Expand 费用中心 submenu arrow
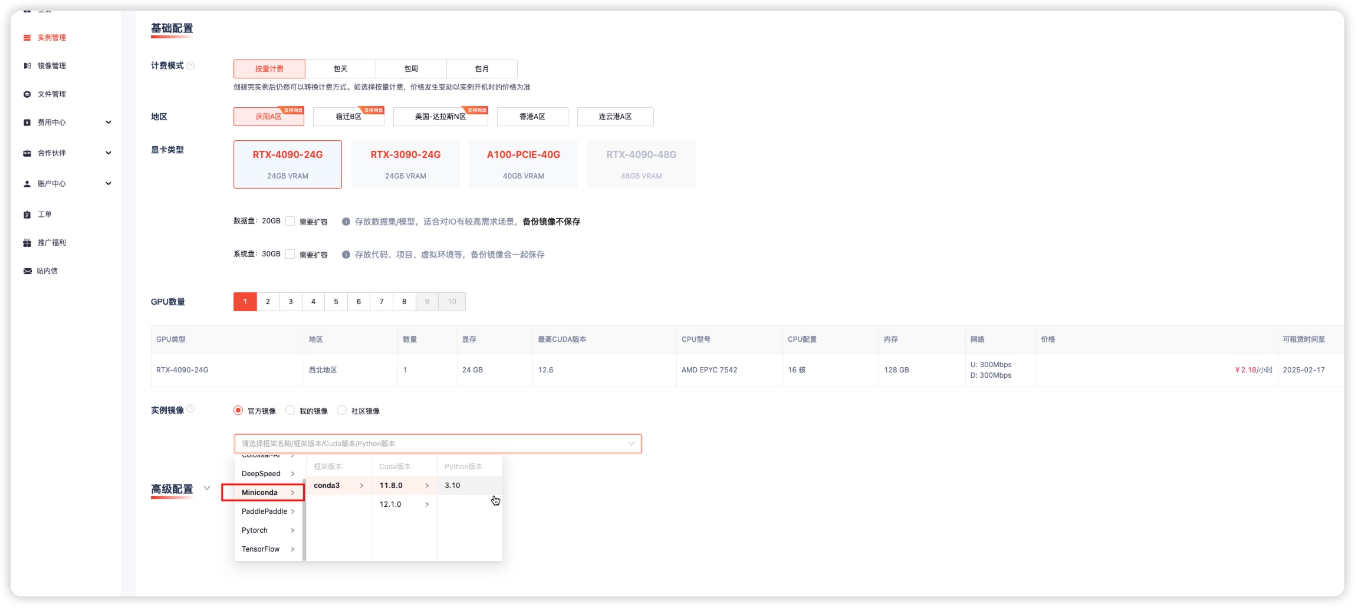This screenshot has height=607, width=1355. (x=108, y=123)
